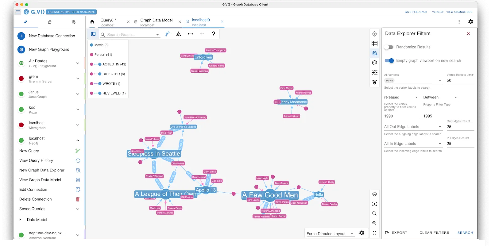Open the table view icon in side strip
The width and height of the screenshot is (491, 246).
click(x=374, y=44)
